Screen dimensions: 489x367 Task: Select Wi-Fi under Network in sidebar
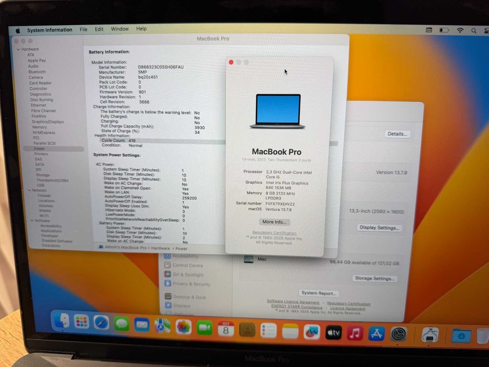[44, 215]
